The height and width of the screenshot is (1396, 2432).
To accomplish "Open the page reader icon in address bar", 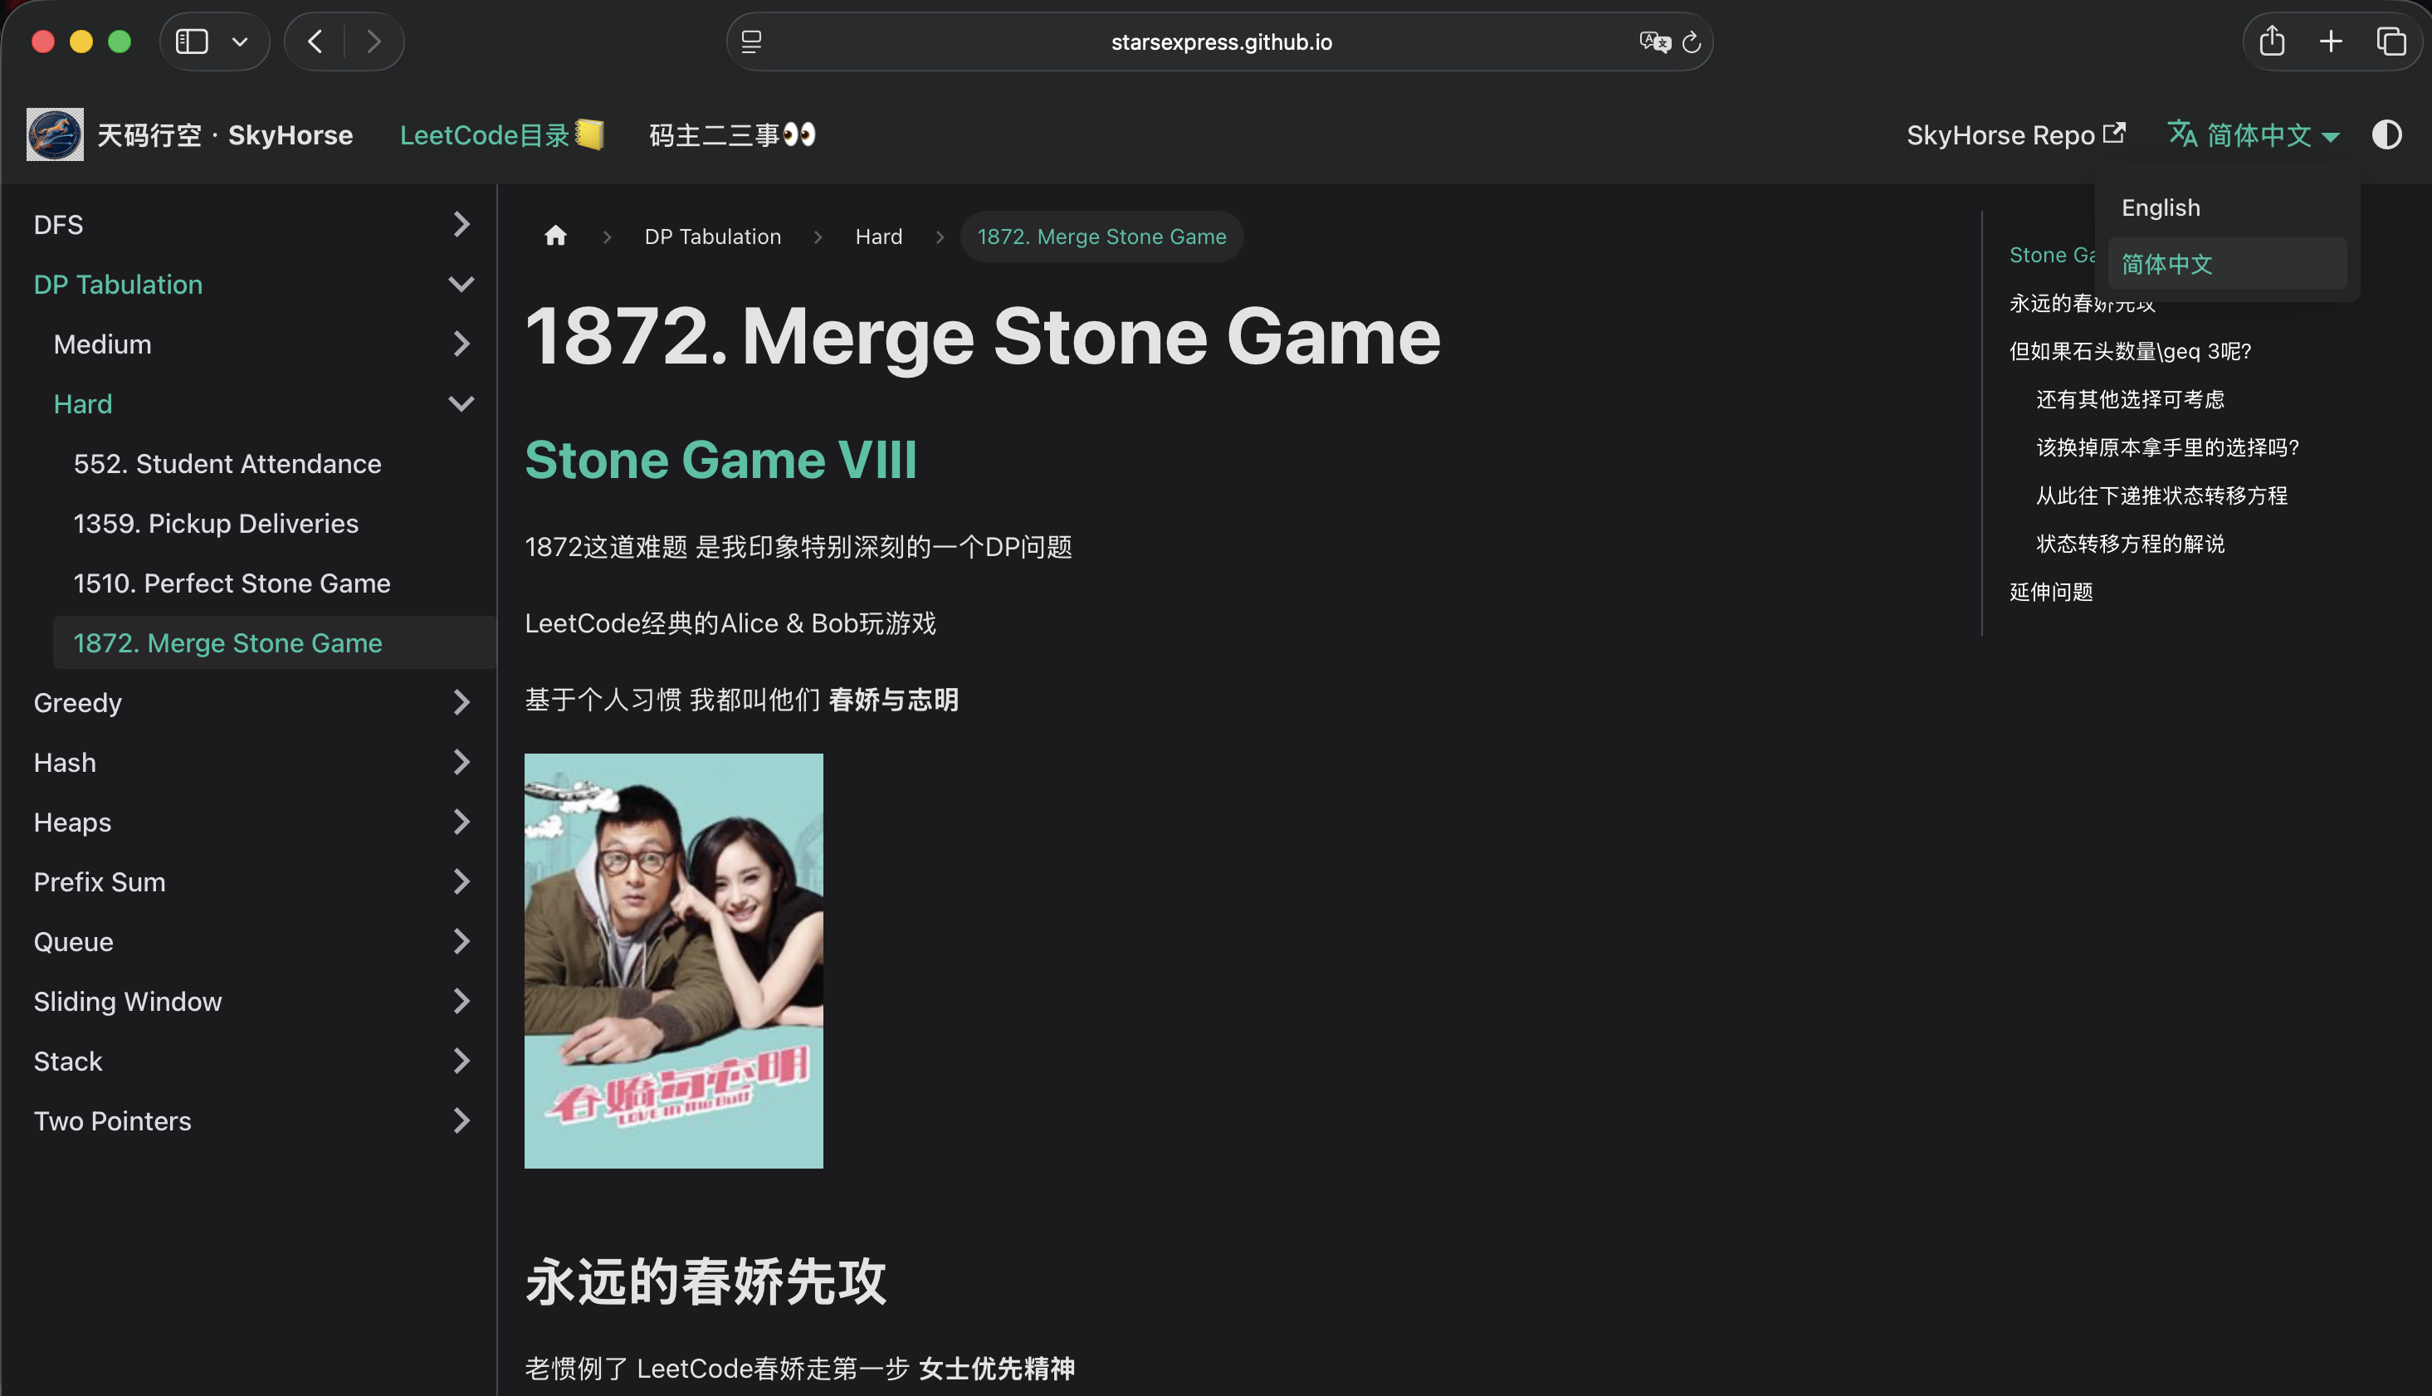I will coord(751,41).
